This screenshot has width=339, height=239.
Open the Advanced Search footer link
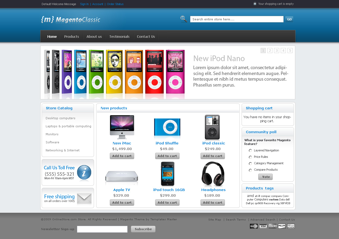[263, 219]
